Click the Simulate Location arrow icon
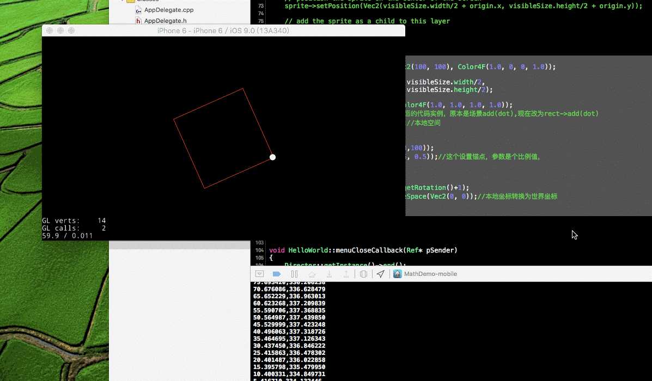Image resolution: width=652 pixels, height=381 pixels. (381, 274)
